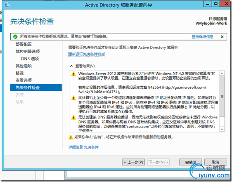Screen dimensions: 232x182
Task: Click the warning icon for static IP message
Action: [73, 98]
